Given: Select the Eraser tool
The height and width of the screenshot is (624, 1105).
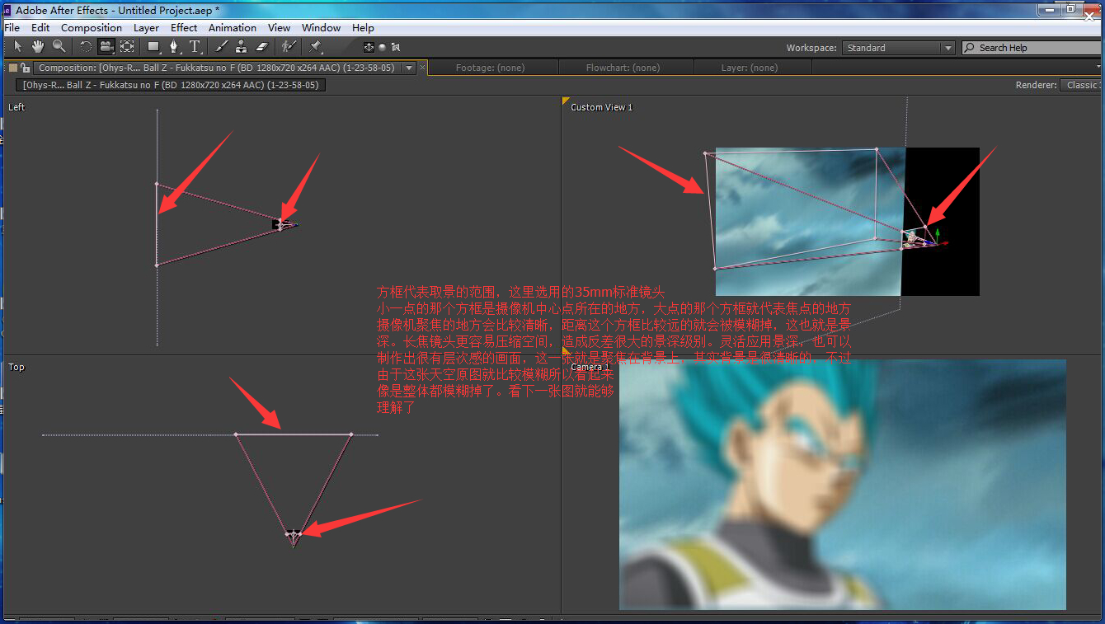Looking at the screenshot, I should pyautogui.click(x=262, y=47).
